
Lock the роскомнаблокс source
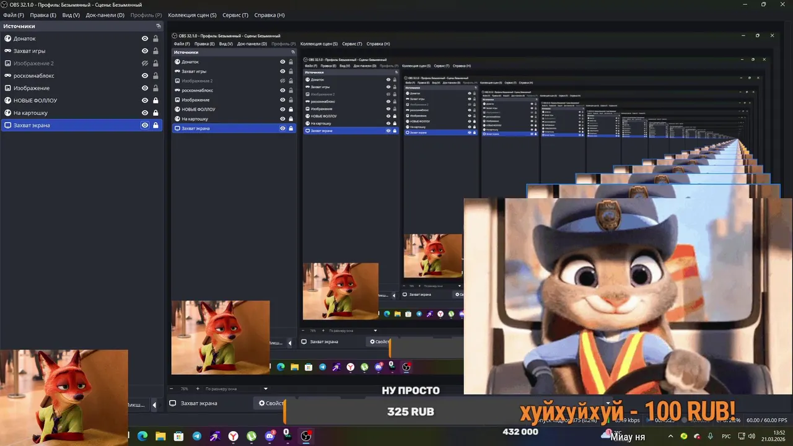[x=156, y=76]
